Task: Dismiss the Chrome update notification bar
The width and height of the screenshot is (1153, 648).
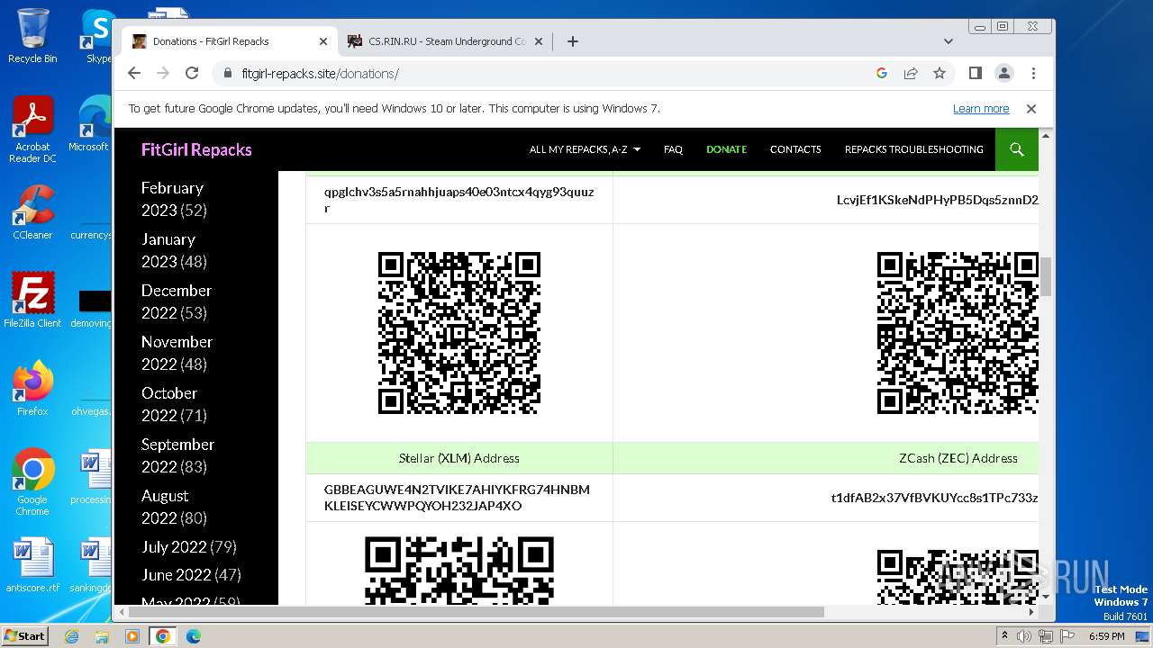Action: tap(1031, 109)
